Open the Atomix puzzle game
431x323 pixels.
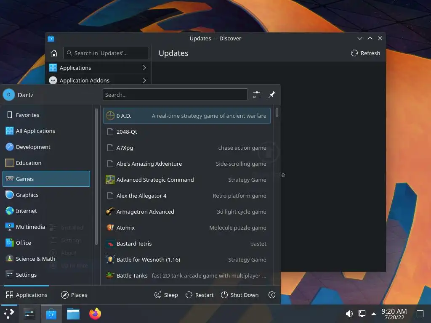pyautogui.click(x=186, y=228)
